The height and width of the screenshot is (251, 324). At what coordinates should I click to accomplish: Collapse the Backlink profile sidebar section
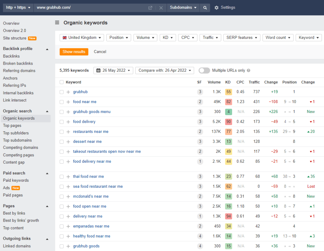point(47,49)
